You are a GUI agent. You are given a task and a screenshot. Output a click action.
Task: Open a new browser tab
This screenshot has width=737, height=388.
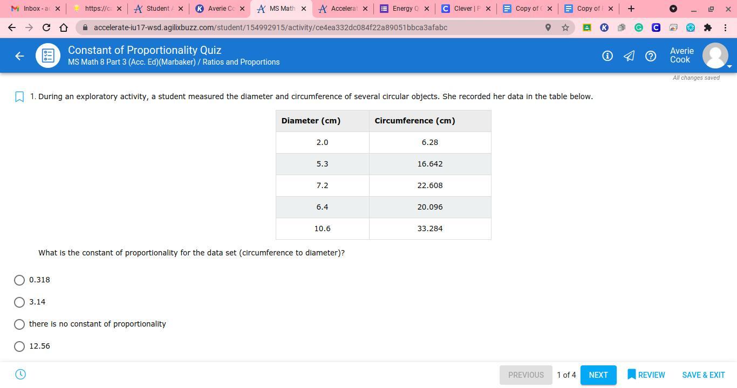[631, 9]
